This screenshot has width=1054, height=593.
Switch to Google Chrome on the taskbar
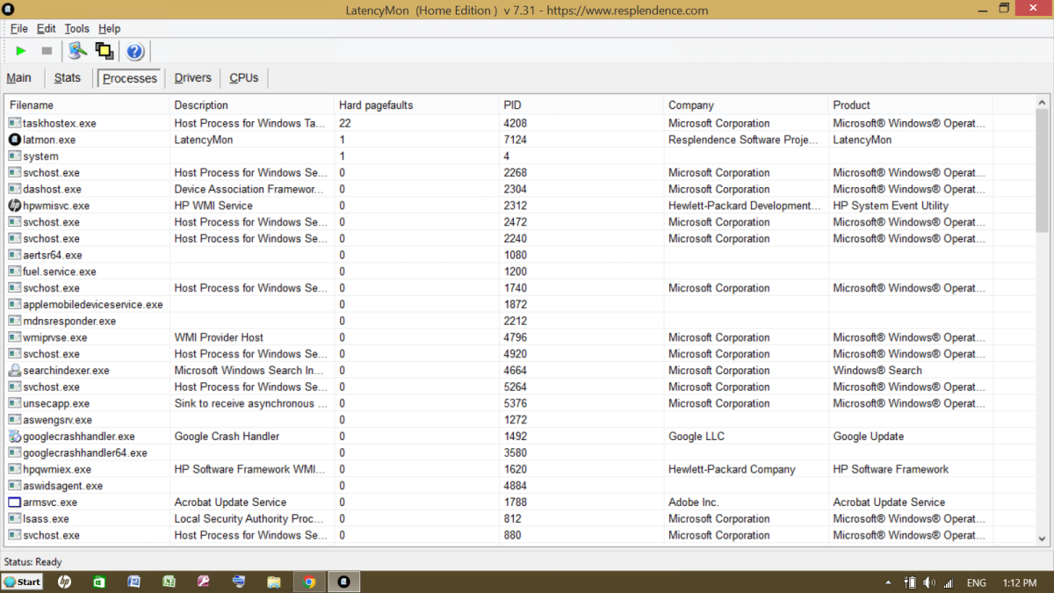pyautogui.click(x=309, y=582)
